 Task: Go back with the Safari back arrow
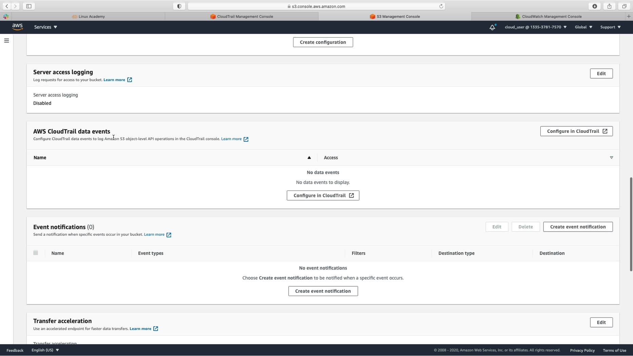[7, 6]
